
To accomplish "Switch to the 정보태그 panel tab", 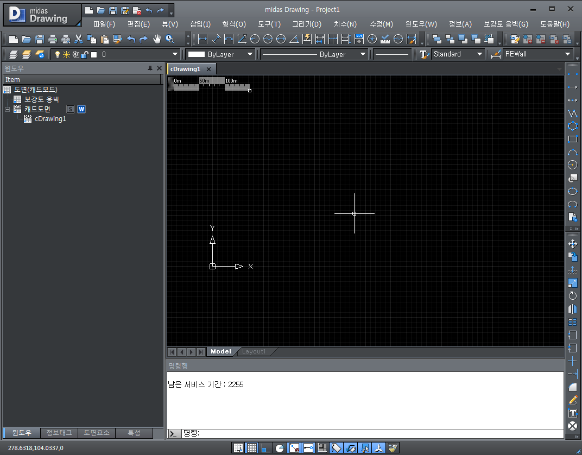I will (x=59, y=433).
